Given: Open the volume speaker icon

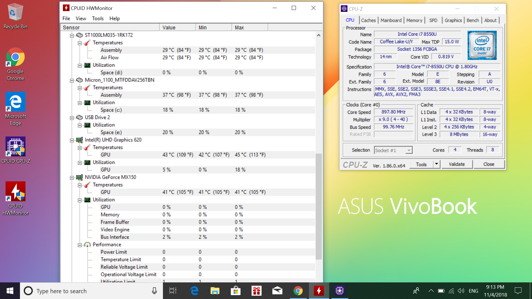Looking at the screenshot, I should coord(461,291).
